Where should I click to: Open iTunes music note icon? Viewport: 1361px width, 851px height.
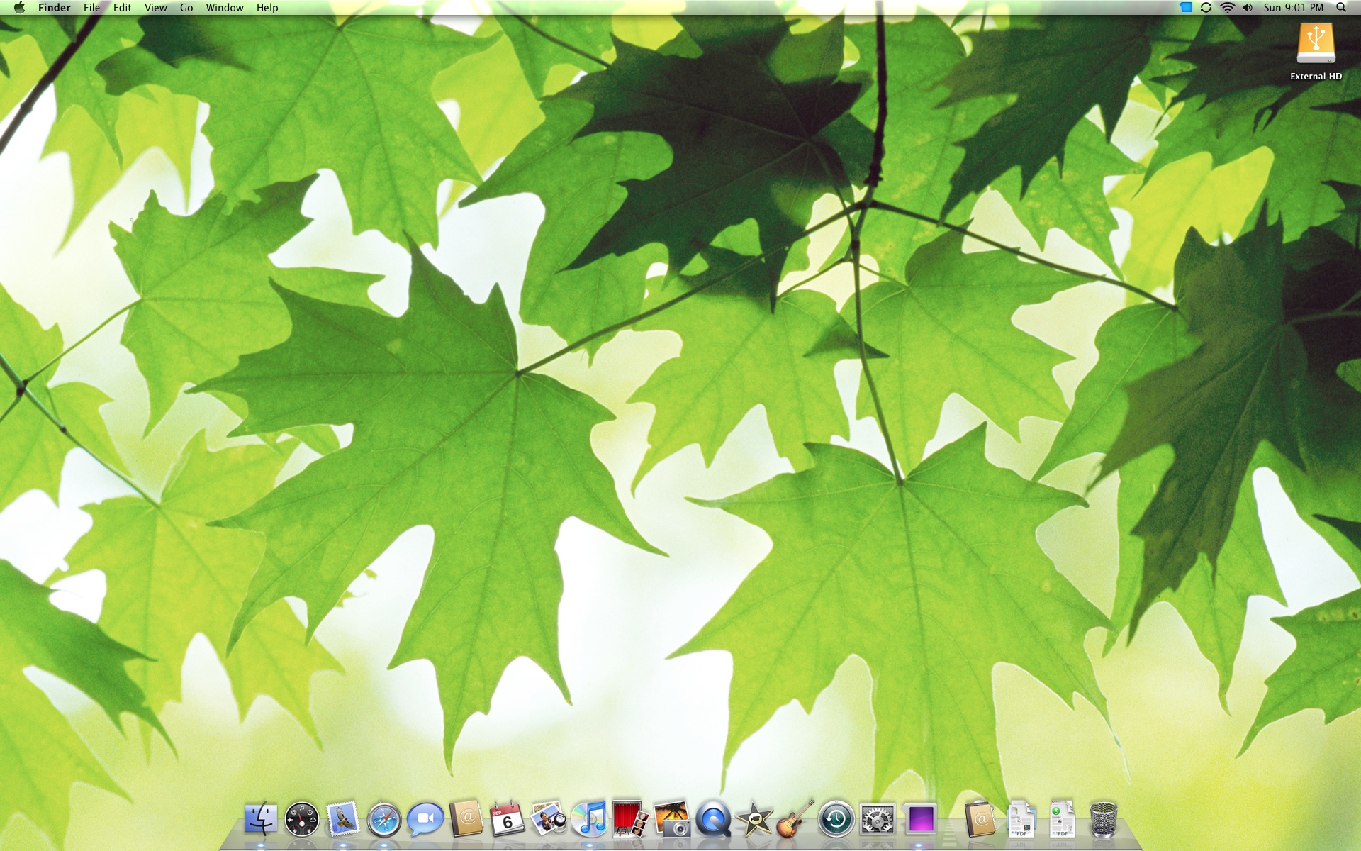(590, 819)
